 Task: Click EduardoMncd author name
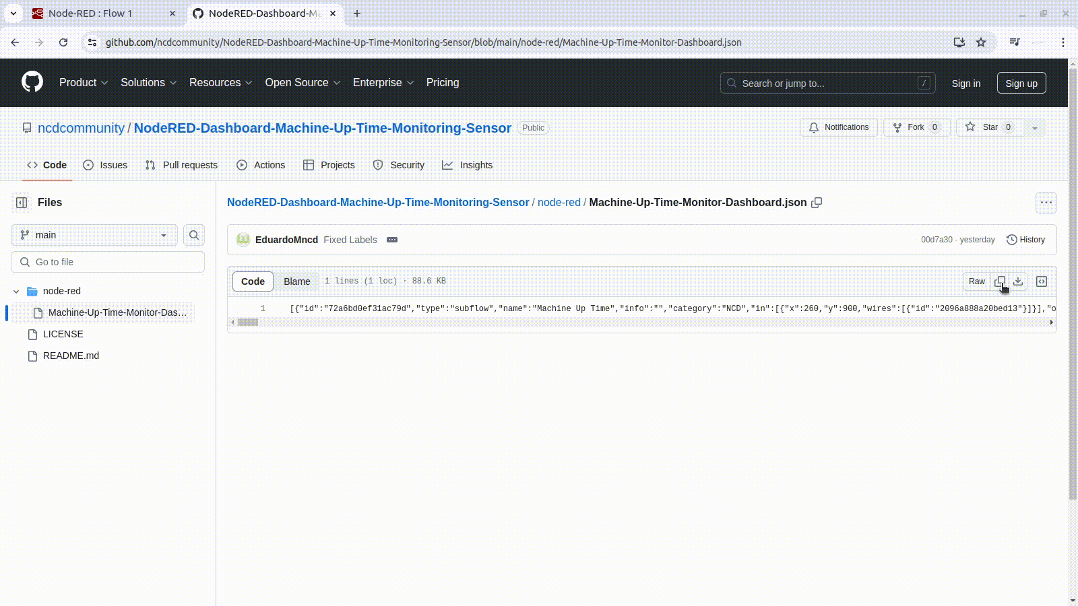[x=286, y=240]
